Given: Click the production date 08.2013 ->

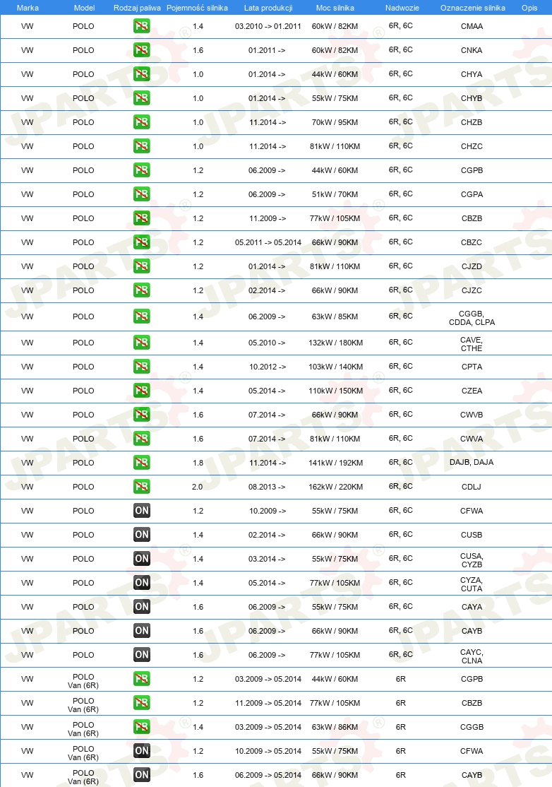Looking at the screenshot, I should (x=267, y=487).
